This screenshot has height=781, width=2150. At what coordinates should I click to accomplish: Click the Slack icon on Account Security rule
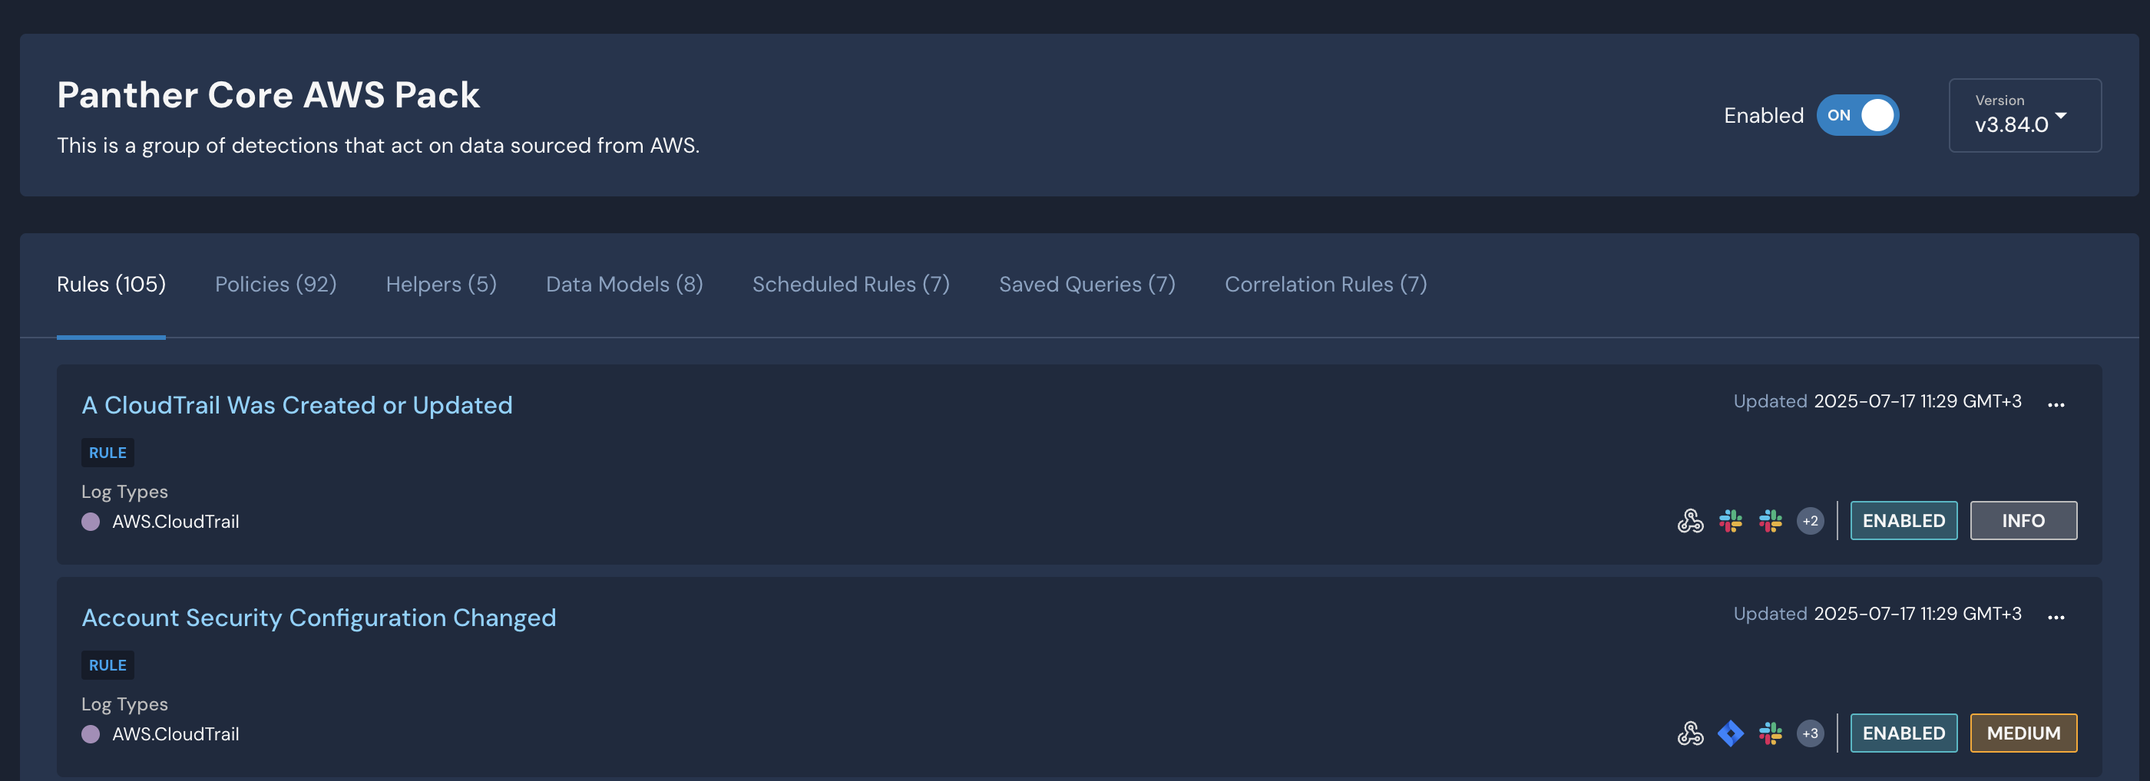click(x=1770, y=733)
